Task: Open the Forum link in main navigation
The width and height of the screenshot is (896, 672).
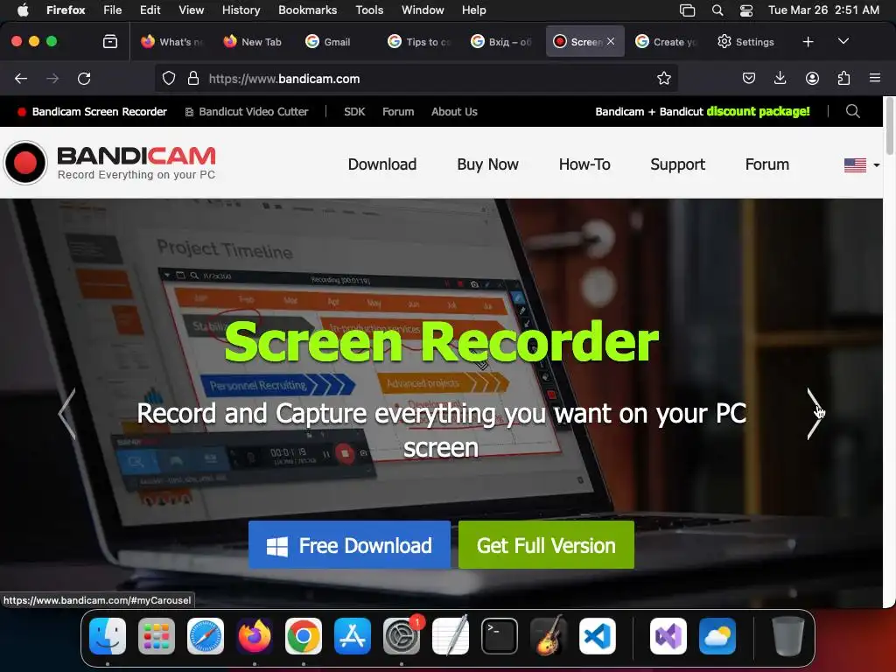Action: [766, 164]
